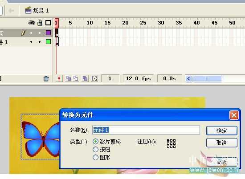The image size is (245, 179).
Task: Delete layer using the trash can icon
Action: point(46,78)
